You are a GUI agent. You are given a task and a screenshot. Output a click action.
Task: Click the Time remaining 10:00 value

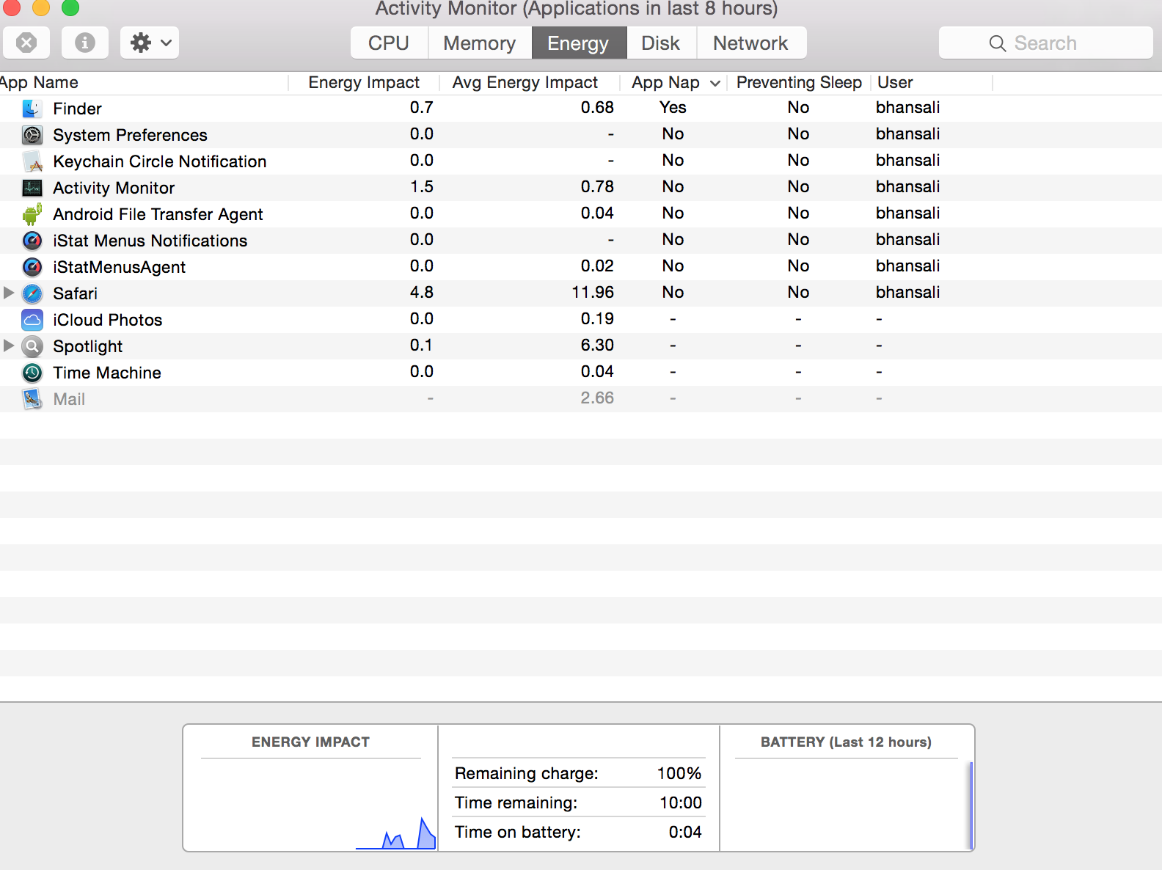click(x=681, y=803)
